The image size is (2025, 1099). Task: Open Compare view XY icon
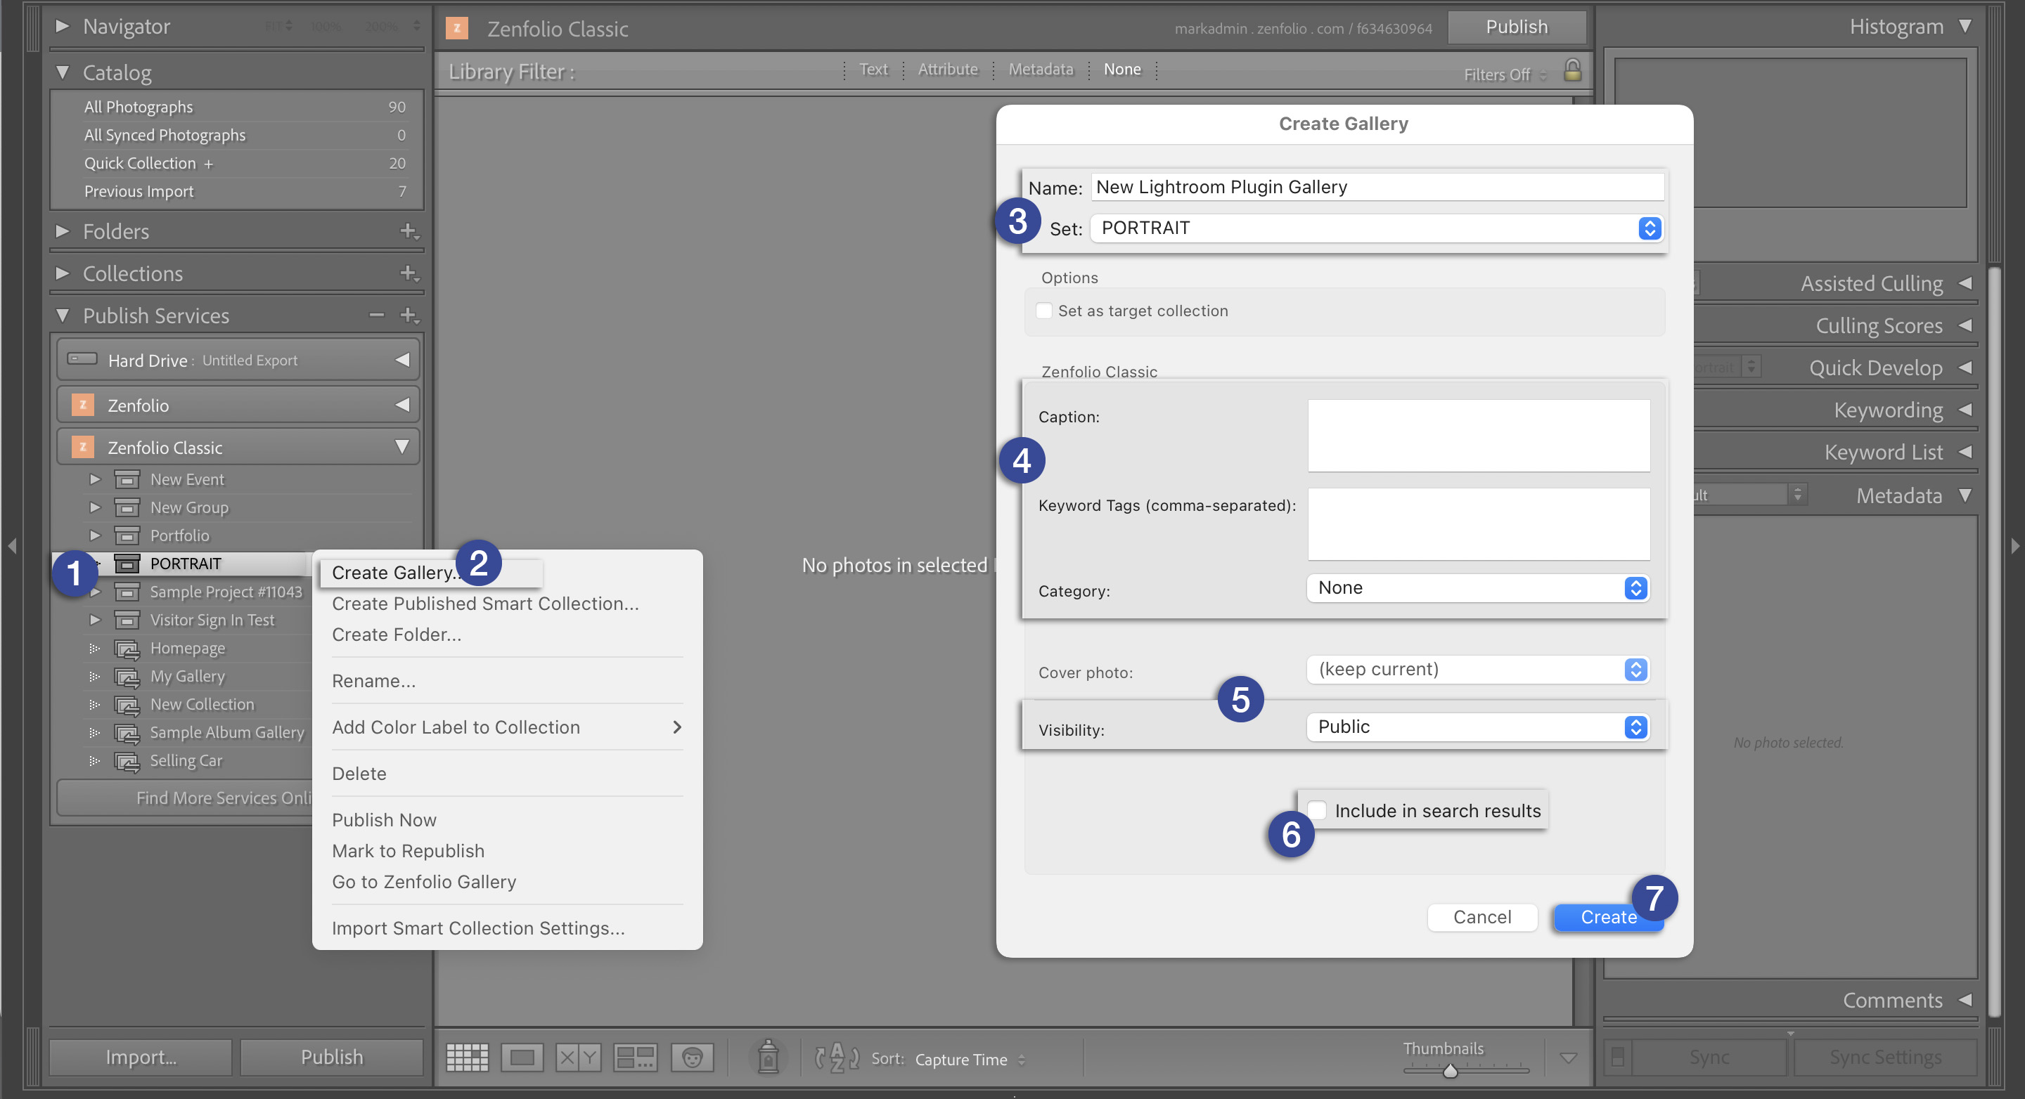coord(578,1058)
